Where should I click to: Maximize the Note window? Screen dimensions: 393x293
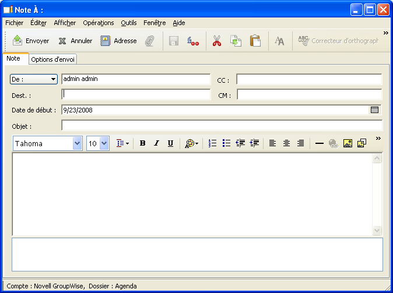(370, 10)
